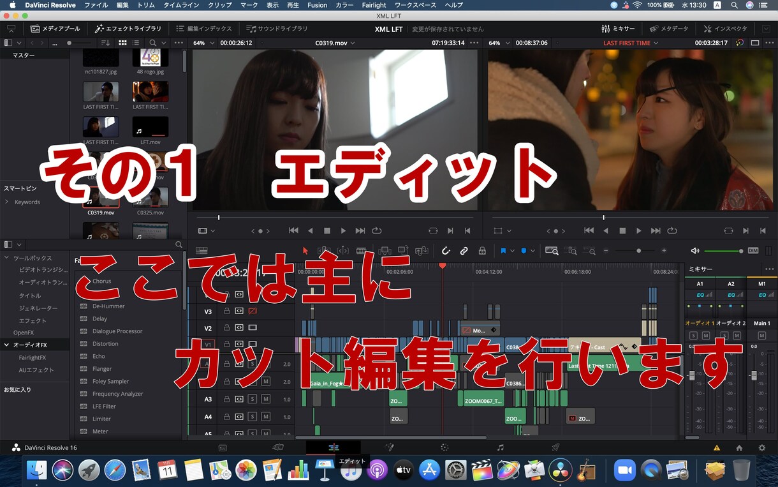Adjust the timeline zoom slider
Viewport: 778px width, 487px height.
pos(638,251)
